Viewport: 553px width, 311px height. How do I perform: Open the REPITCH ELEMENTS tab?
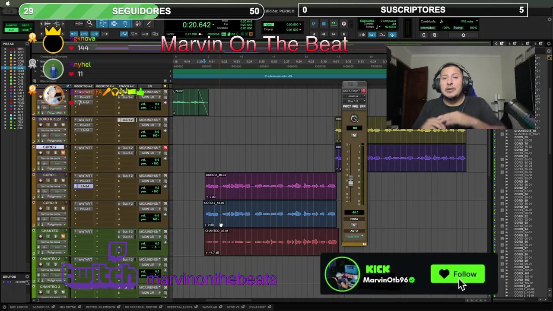(102, 307)
